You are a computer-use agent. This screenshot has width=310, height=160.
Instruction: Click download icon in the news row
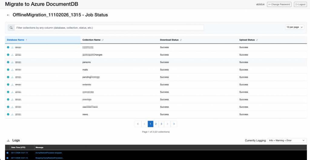(12, 114)
